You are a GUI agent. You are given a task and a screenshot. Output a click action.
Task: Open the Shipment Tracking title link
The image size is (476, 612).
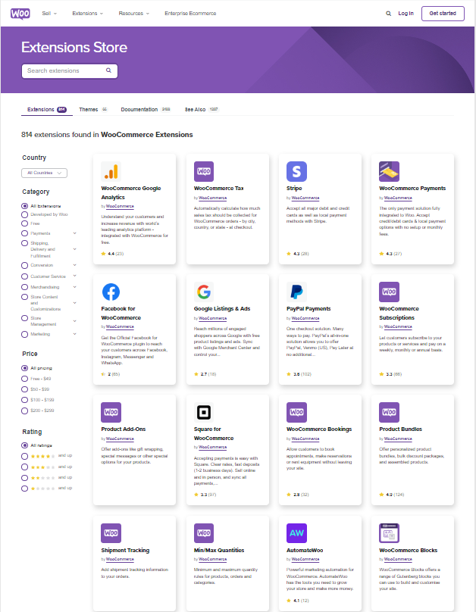(125, 551)
